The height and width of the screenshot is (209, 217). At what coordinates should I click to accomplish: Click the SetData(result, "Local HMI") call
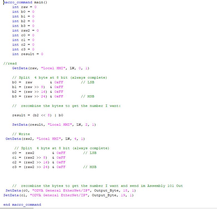pyautogui.click(x=54, y=125)
